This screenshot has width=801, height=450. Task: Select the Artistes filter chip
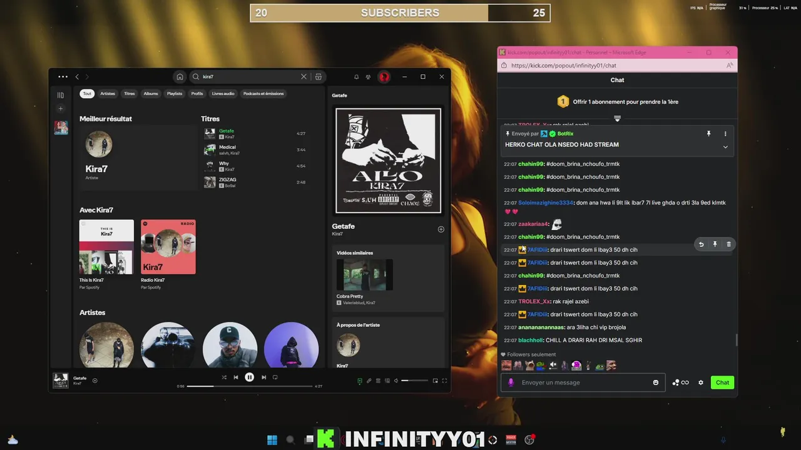(x=108, y=94)
